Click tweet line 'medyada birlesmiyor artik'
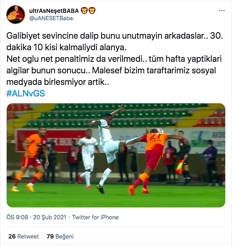Viewport: 233px width, 246px height. [x=58, y=82]
